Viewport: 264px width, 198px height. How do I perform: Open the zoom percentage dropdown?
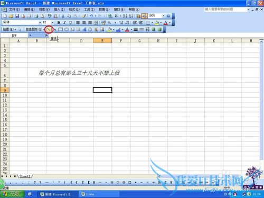pos(164,16)
